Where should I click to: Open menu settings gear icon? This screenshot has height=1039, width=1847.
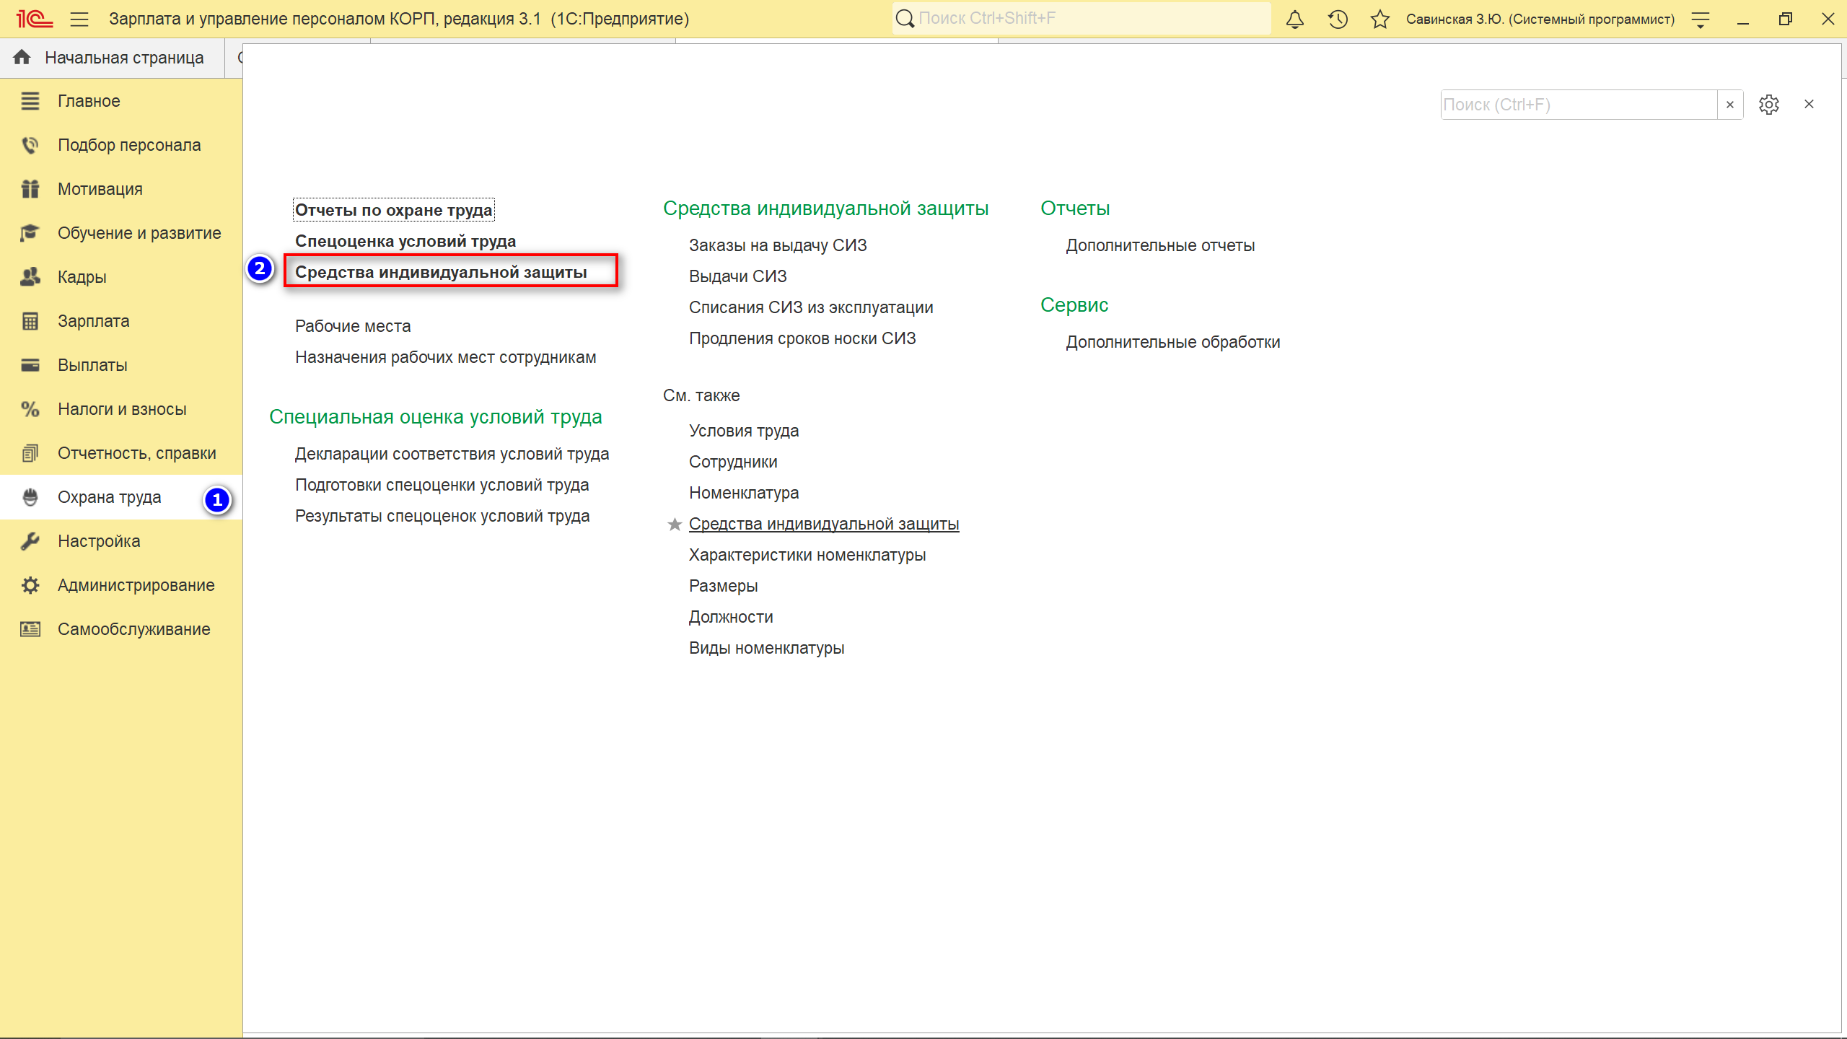(x=1768, y=105)
